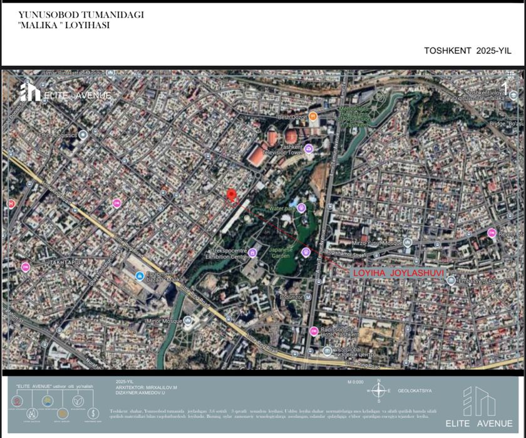Viewport: 526px width, 438px height.
Task: Click Memorial to the Victims of Repression label
Action: click(x=354, y=116)
